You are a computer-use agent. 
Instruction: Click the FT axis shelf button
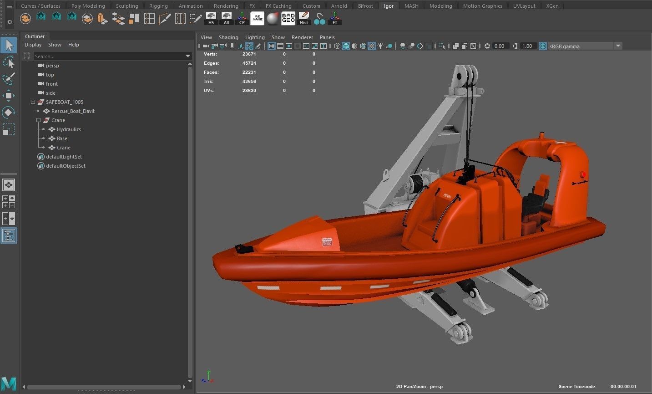[335, 19]
